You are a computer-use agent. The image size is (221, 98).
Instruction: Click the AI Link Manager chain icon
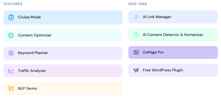tap(136, 17)
